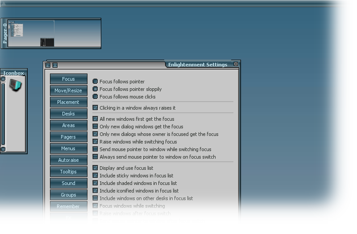Open the Focus settings tab

[x=69, y=79]
